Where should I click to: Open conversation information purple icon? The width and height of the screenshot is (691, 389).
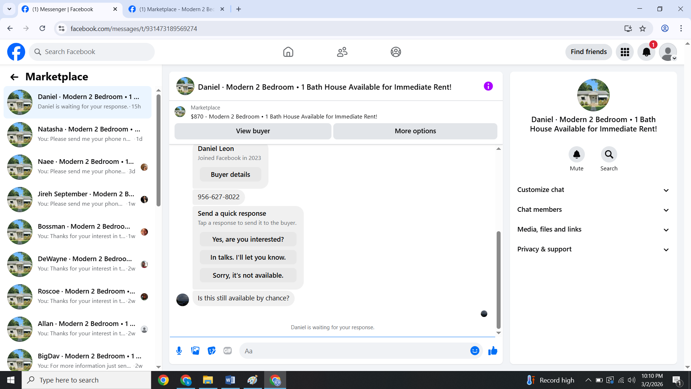tap(488, 86)
